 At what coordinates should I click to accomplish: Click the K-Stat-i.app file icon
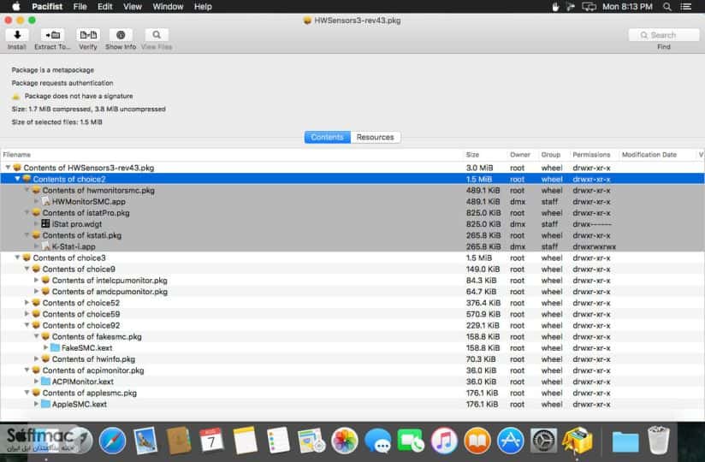pyautogui.click(x=45, y=246)
